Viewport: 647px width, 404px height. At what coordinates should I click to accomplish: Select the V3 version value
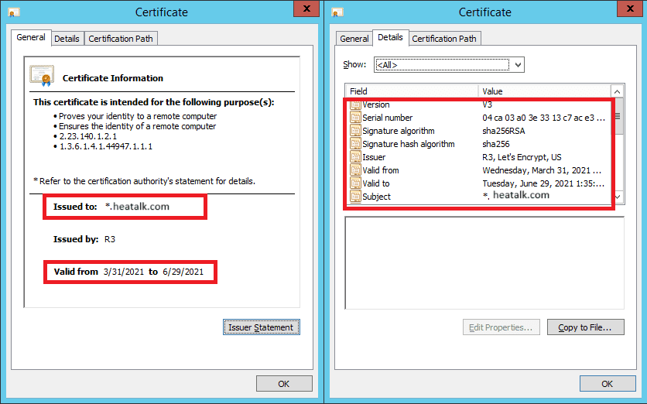[x=488, y=104]
